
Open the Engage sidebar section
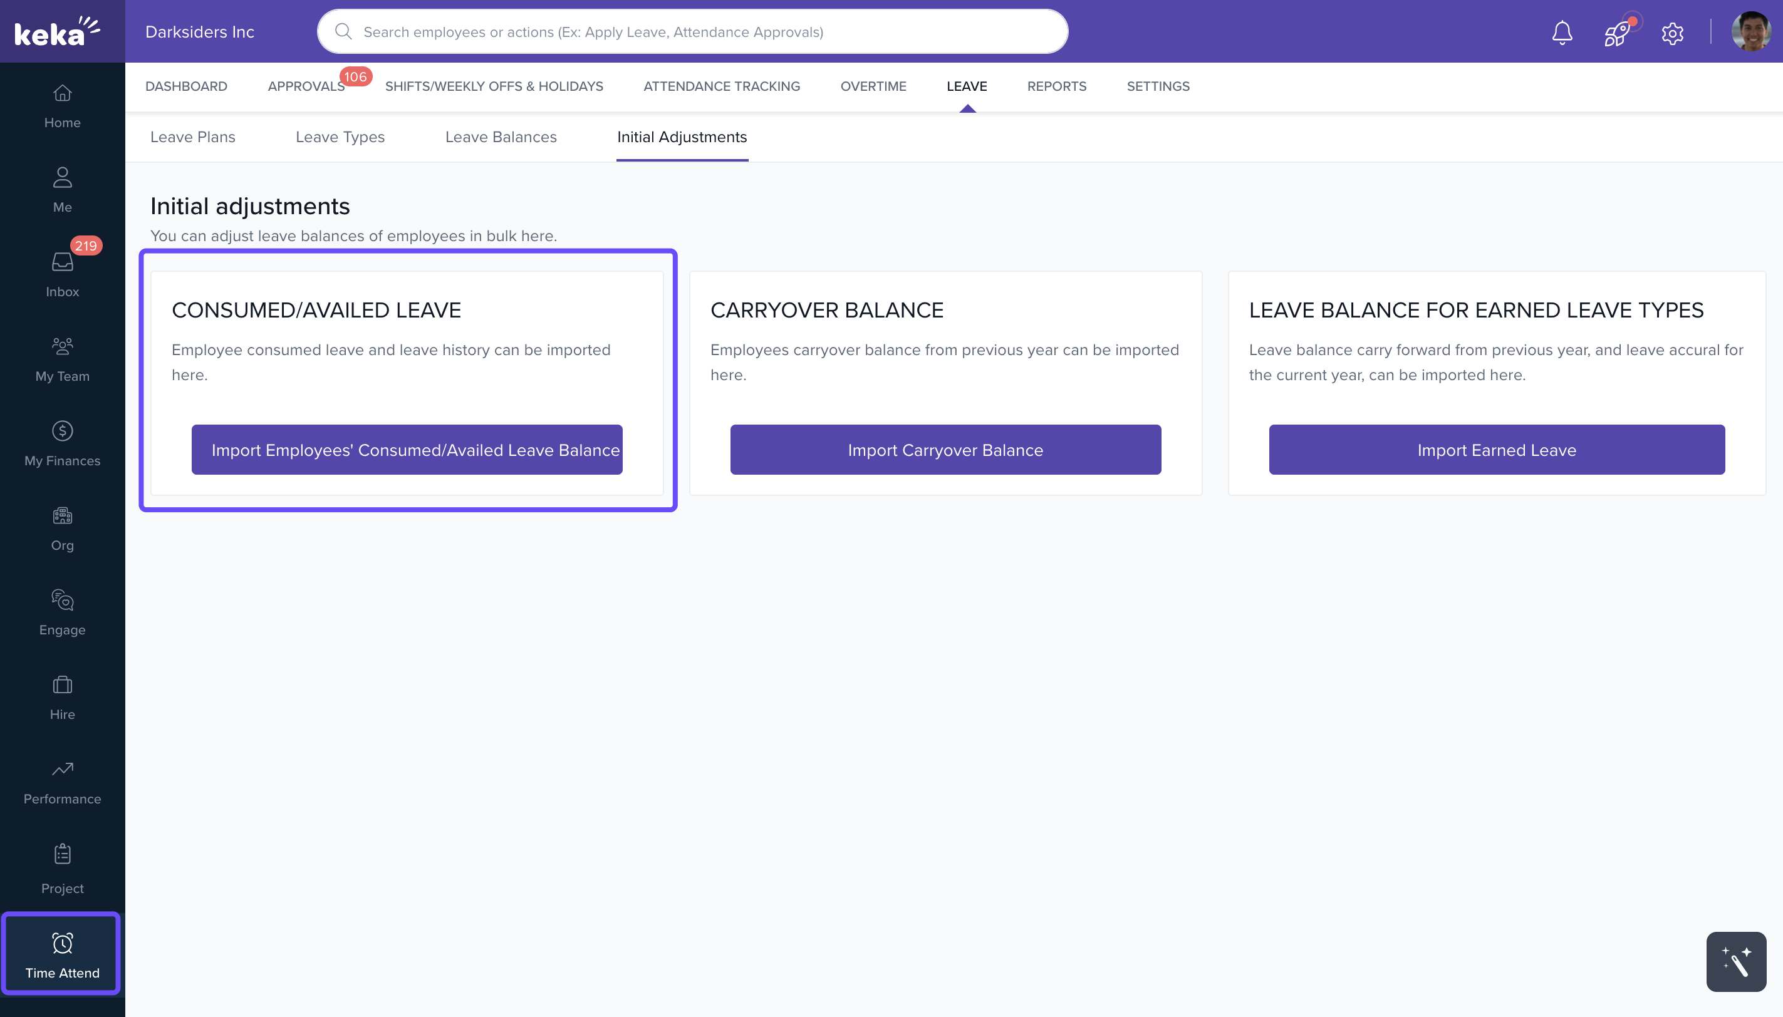62,612
